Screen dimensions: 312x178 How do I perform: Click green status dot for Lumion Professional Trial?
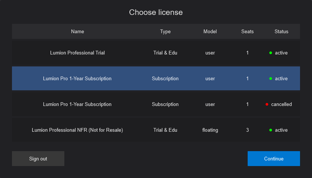270,53
